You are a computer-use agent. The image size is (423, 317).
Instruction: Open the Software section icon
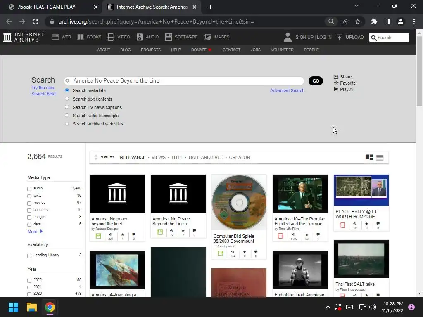(169, 37)
